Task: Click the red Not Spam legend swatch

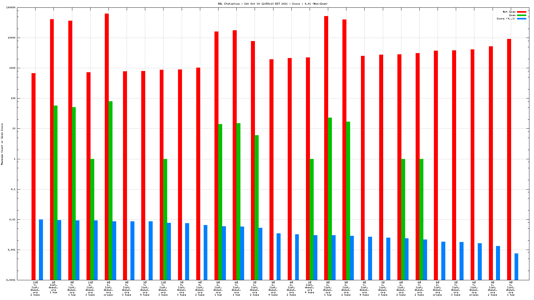Action: [x=522, y=12]
